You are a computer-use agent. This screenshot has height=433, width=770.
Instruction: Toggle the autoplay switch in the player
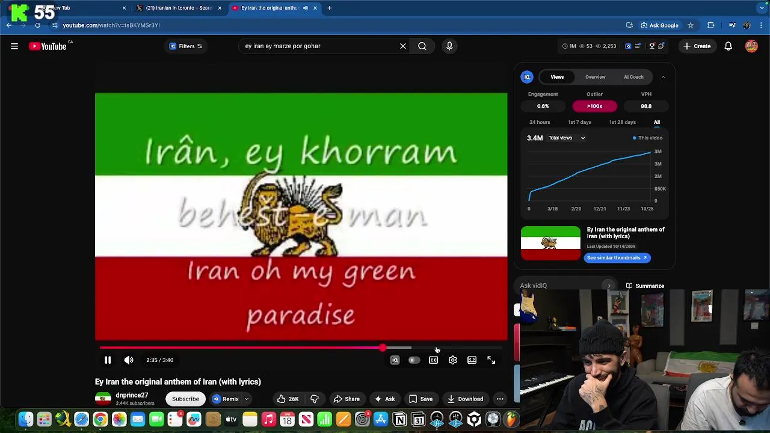414,360
